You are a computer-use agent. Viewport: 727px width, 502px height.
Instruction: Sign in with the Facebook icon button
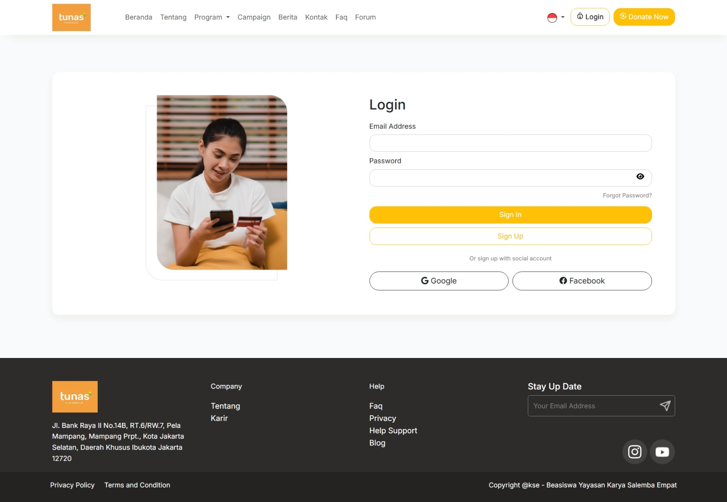coord(563,281)
